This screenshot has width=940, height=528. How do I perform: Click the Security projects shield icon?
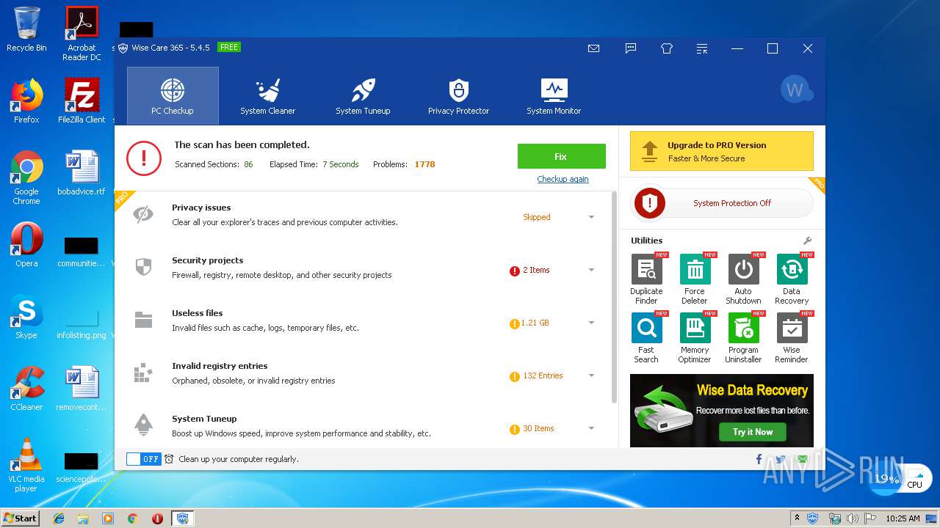pos(143,267)
